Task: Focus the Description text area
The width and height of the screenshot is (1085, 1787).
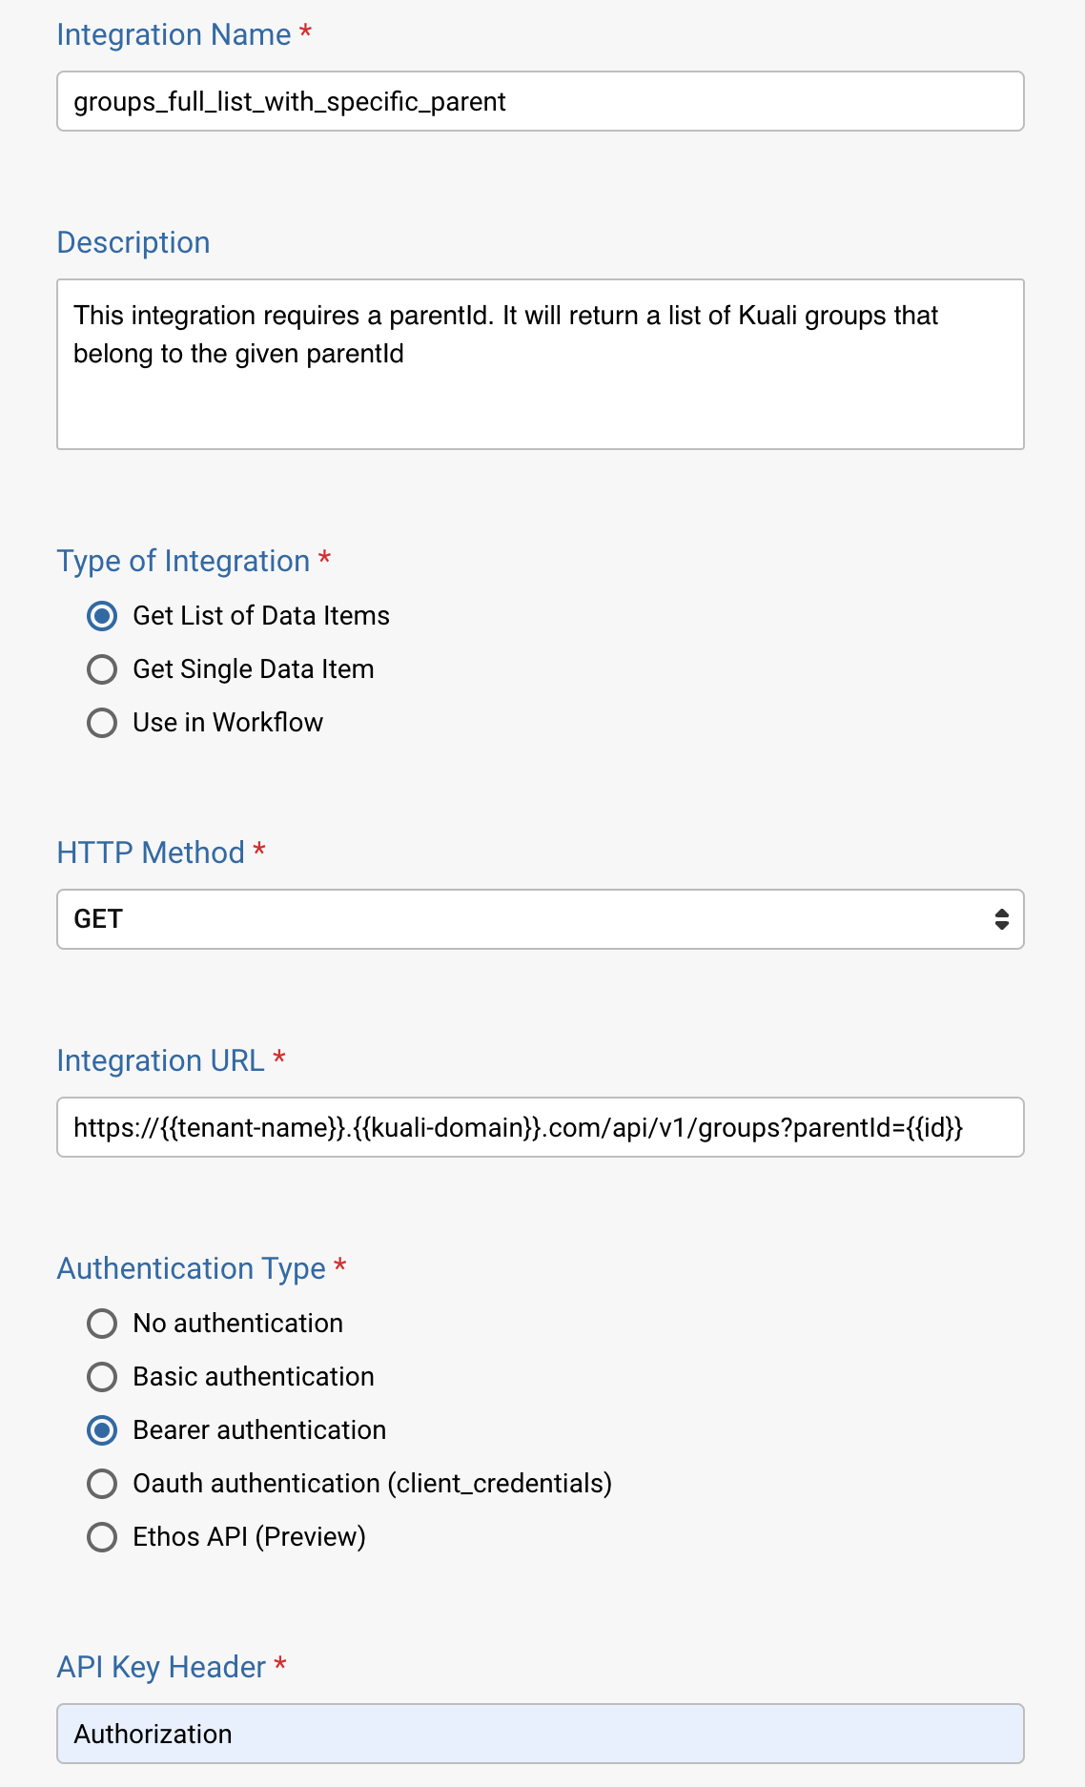Action: 540,363
